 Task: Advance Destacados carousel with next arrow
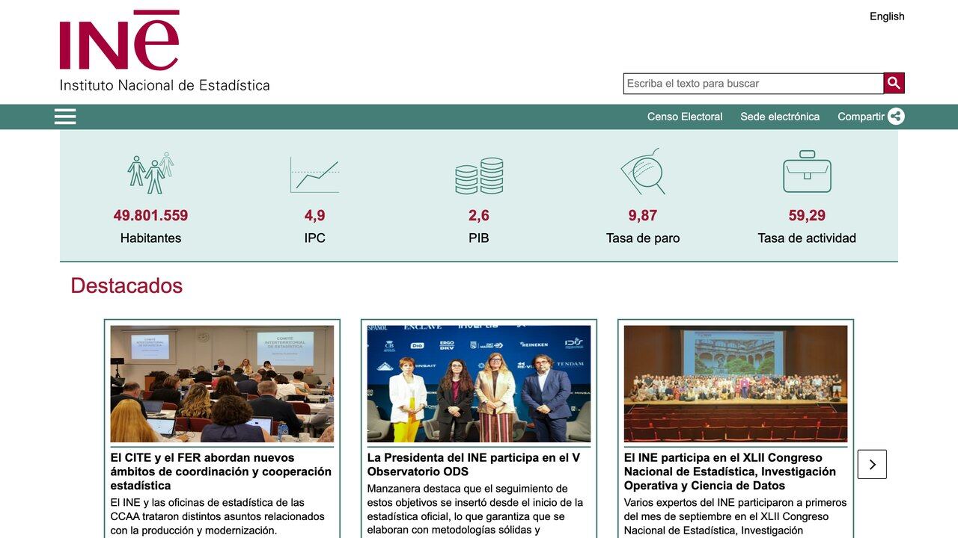(872, 464)
